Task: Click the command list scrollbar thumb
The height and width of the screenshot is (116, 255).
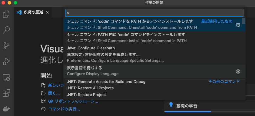Action: pyautogui.click(x=244, y=21)
